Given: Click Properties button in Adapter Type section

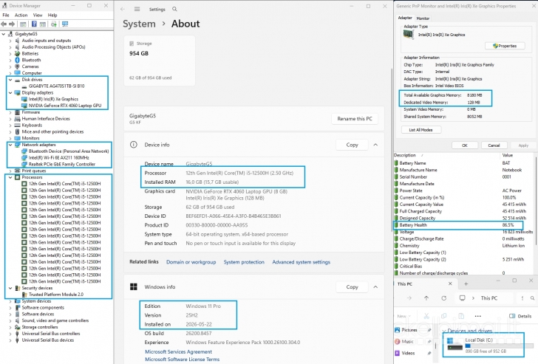Looking at the screenshot, I should [505, 46].
